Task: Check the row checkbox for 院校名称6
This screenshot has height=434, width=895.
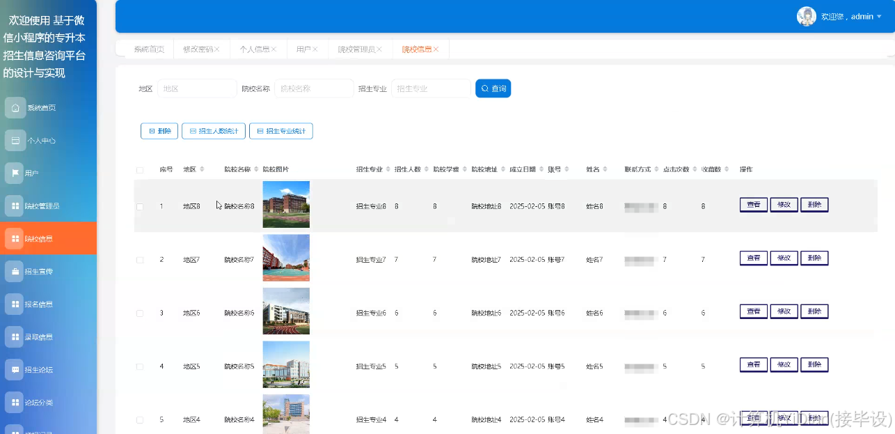Action: click(139, 313)
